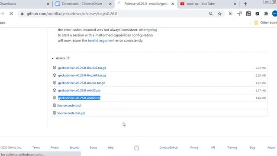Click package icon beside win32 asset
277x156 pixels.
coord(55,90)
